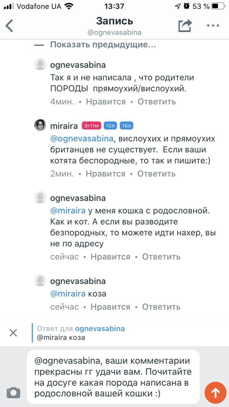Tap the comment text input field
The width and height of the screenshot is (229, 407).
(113, 376)
